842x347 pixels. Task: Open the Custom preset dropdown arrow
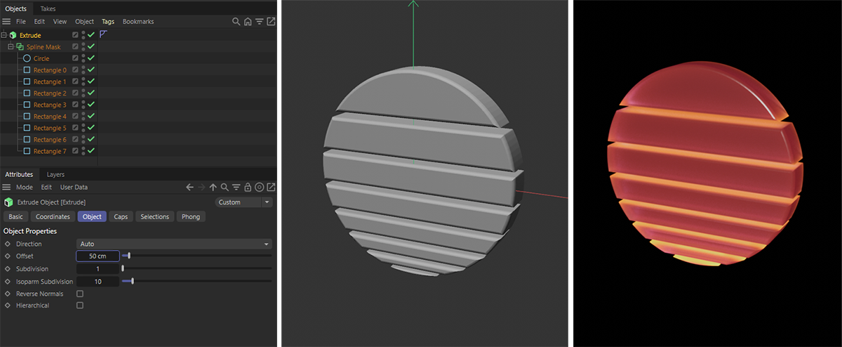[267, 202]
